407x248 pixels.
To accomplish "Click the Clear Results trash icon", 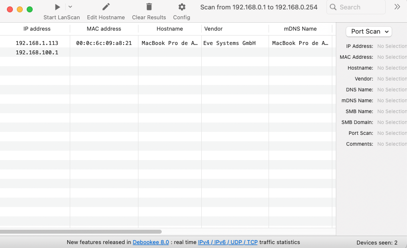I will 149,7.
